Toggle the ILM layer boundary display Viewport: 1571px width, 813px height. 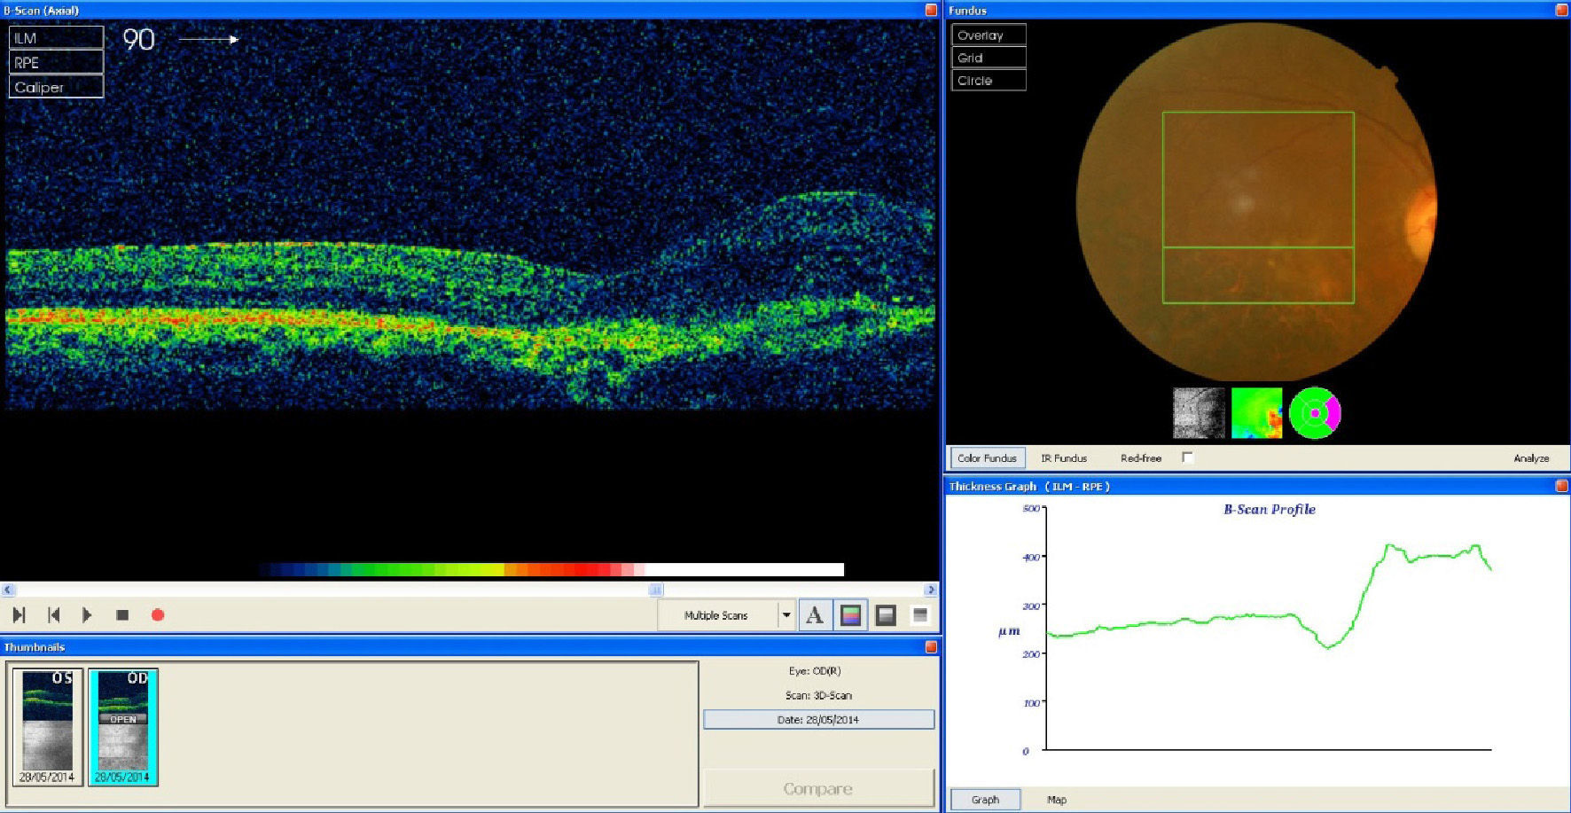(56, 38)
